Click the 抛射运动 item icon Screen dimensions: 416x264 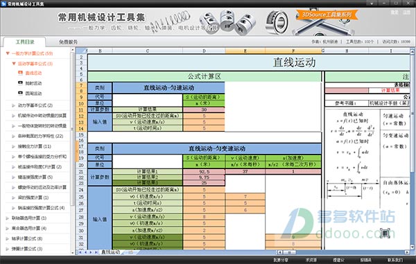(20, 82)
